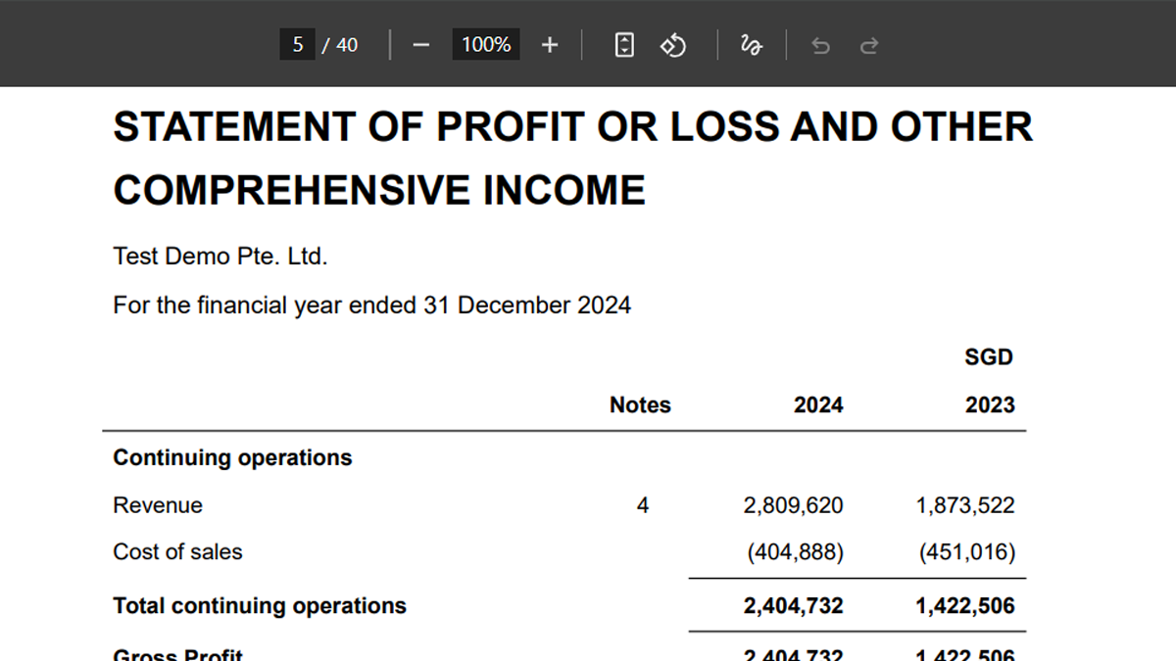Click the total page count '40'
Image resolution: width=1176 pixels, height=661 pixels.
pyautogui.click(x=347, y=45)
